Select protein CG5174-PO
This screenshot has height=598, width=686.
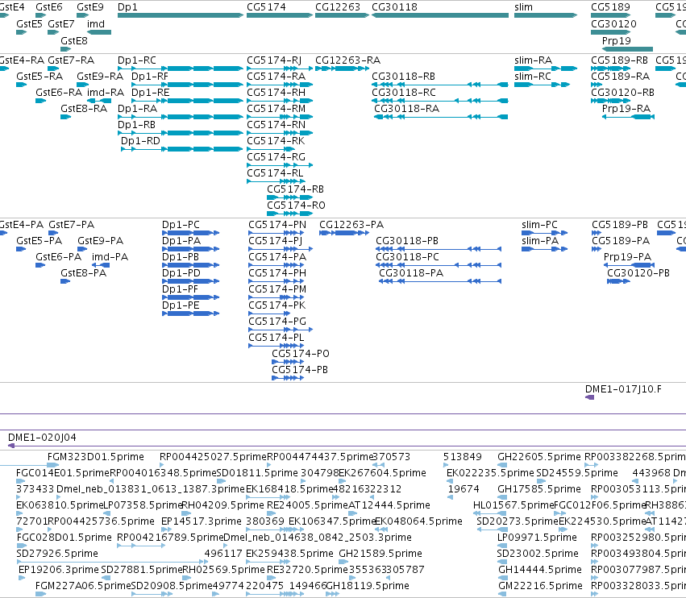coord(301,353)
